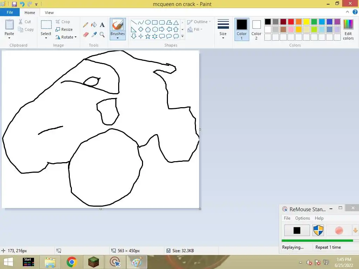Choose the Six-point star shape
359x269 pixels.
pyautogui.click(x=155, y=36)
